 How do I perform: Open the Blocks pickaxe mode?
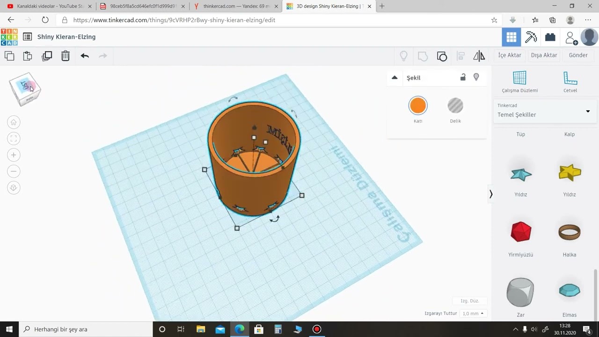(531, 37)
